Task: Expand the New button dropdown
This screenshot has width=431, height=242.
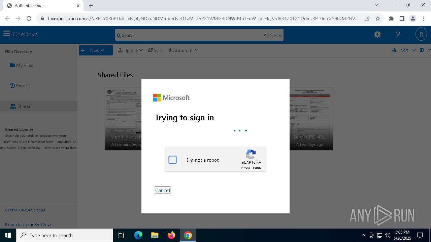Action: coord(96,50)
